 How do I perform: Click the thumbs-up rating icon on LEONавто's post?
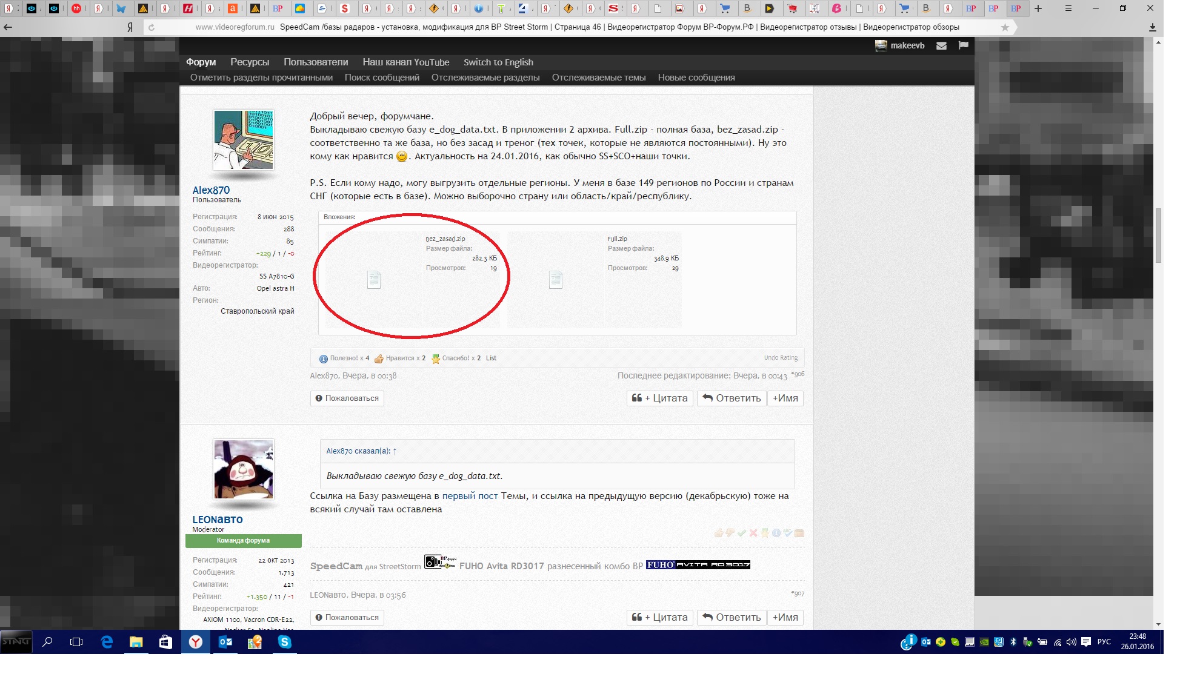coord(719,533)
